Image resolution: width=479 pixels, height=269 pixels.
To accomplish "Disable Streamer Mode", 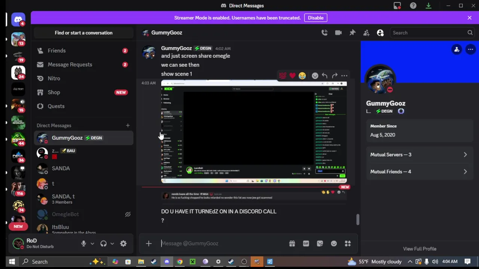I will pyautogui.click(x=315, y=18).
